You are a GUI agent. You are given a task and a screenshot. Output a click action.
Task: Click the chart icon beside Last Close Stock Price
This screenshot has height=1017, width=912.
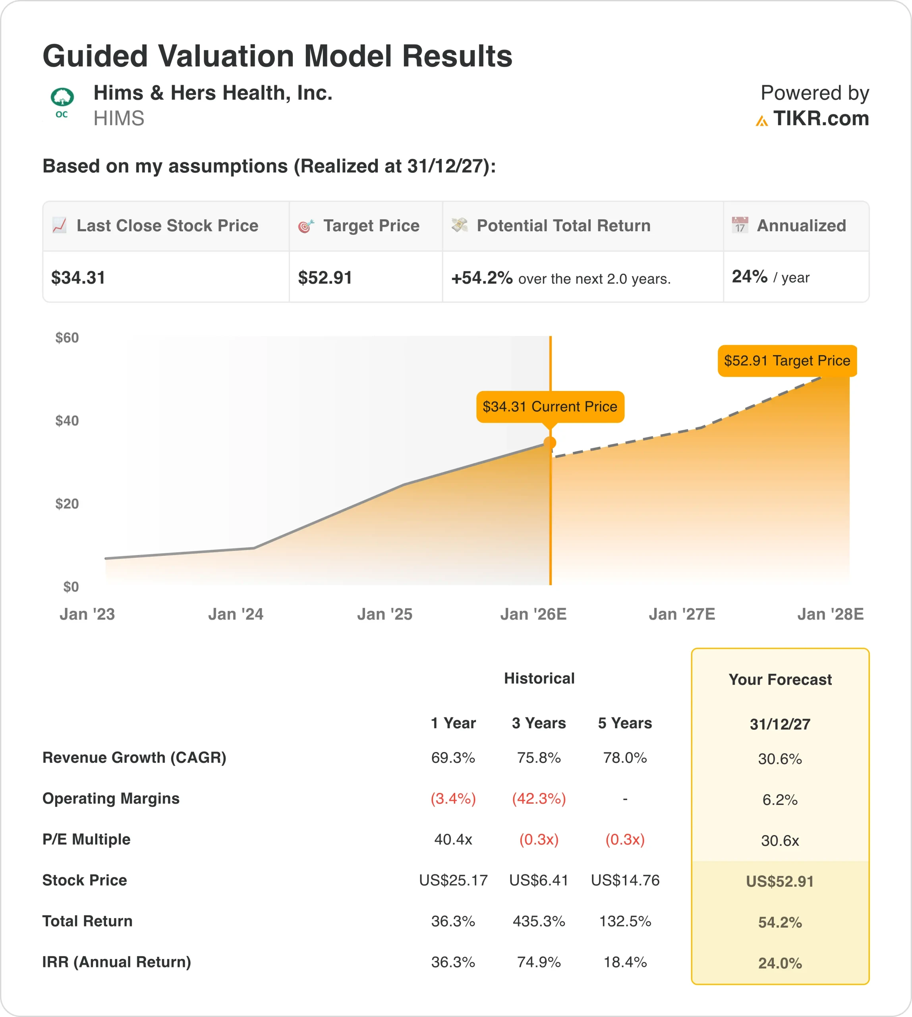click(x=60, y=225)
